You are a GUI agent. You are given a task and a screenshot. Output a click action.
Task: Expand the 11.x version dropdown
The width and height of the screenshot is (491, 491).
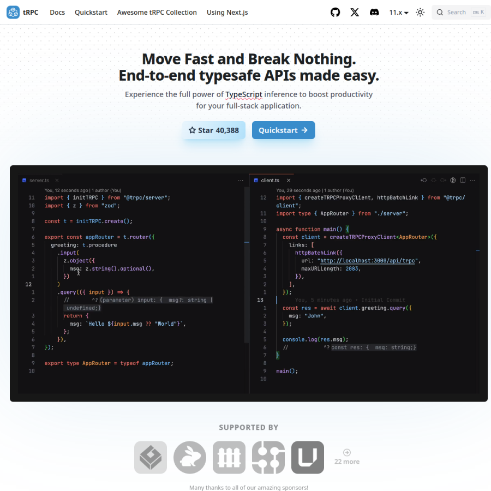point(399,12)
